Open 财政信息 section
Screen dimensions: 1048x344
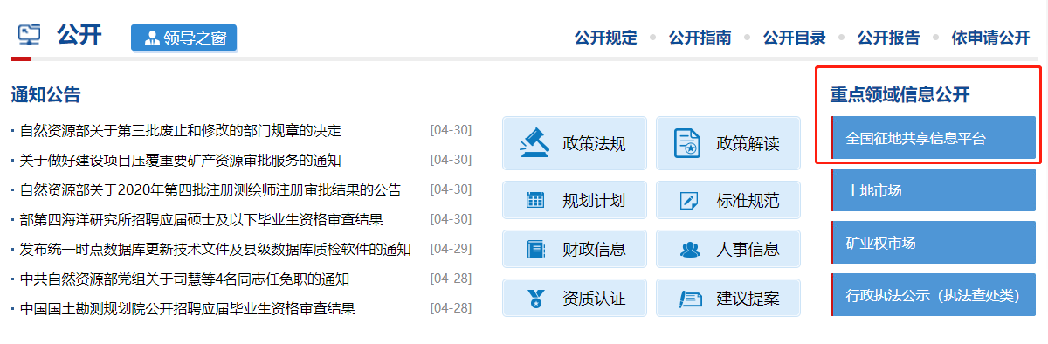pos(575,249)
